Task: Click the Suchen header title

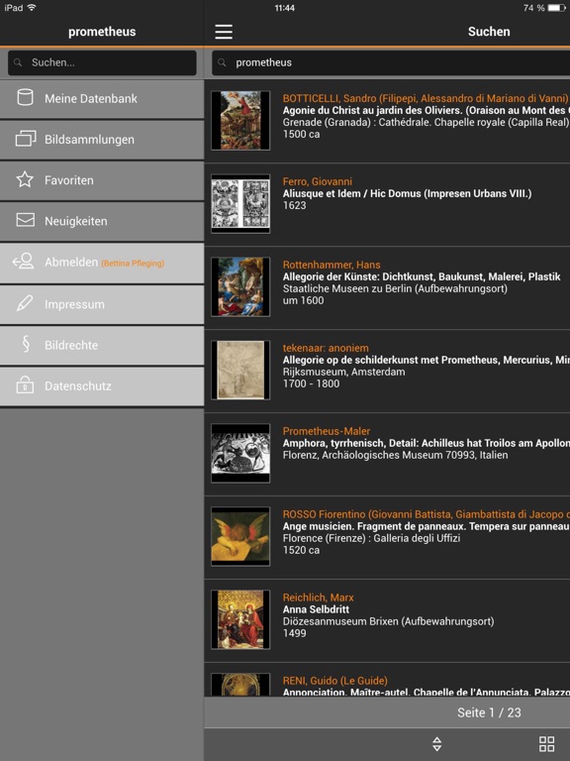Action: point(489,32)
